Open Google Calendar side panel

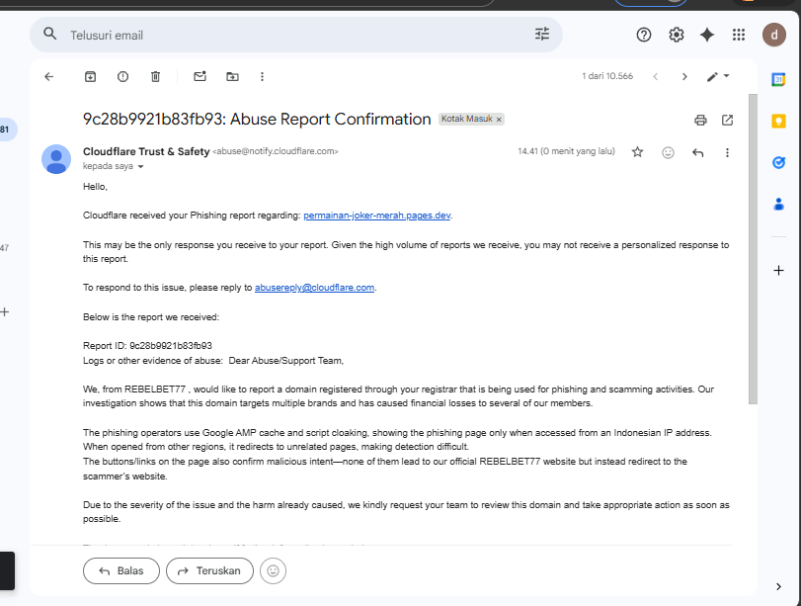coord(778,80)
